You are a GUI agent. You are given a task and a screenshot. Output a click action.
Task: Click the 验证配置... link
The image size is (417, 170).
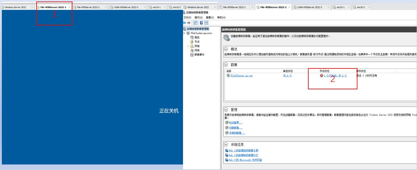[236, 122]
